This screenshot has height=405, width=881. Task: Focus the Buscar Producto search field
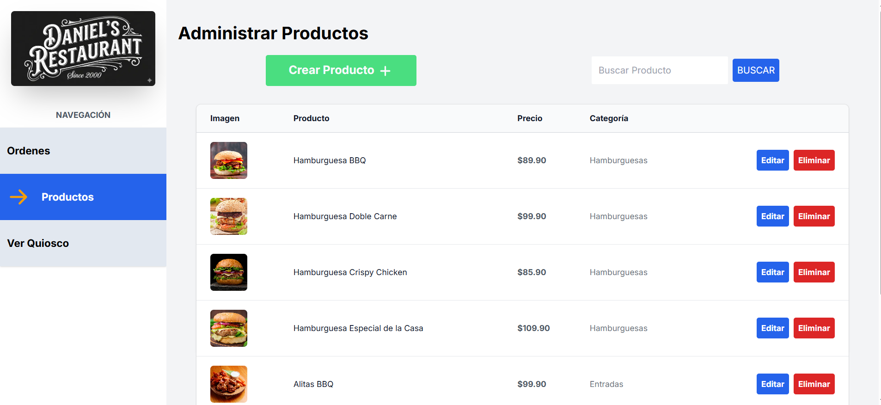point(659,70)
